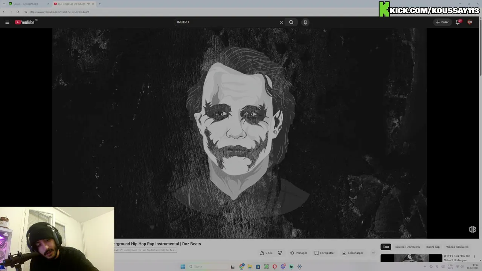The image size is (482, 271).
Task: Open File Explorer from the taskbar
Action: pos(250,266)
